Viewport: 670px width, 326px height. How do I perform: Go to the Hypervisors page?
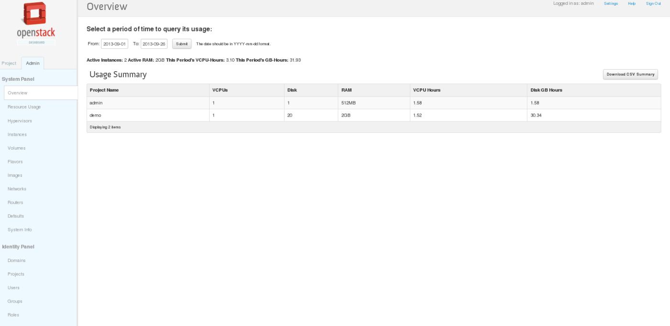click(20, 121)
